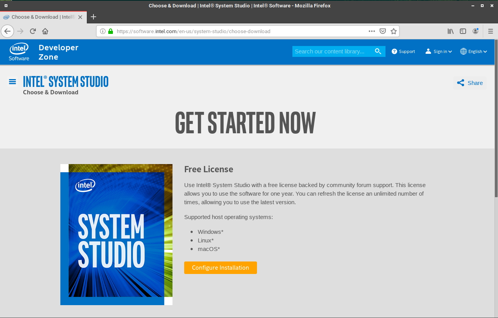Click the Intel Software logo
Image resolution: width=498 pixels, height=318 pixels.
point(19,51)
